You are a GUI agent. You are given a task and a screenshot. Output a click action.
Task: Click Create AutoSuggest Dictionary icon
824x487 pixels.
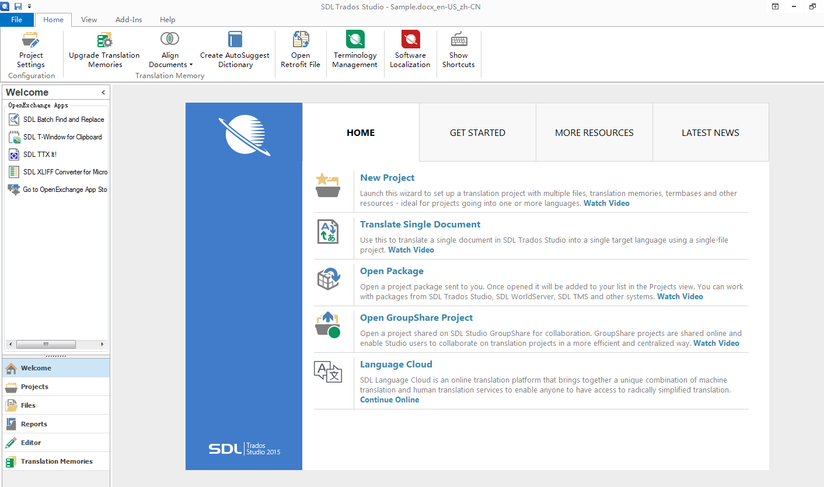[x=235, y=40]
